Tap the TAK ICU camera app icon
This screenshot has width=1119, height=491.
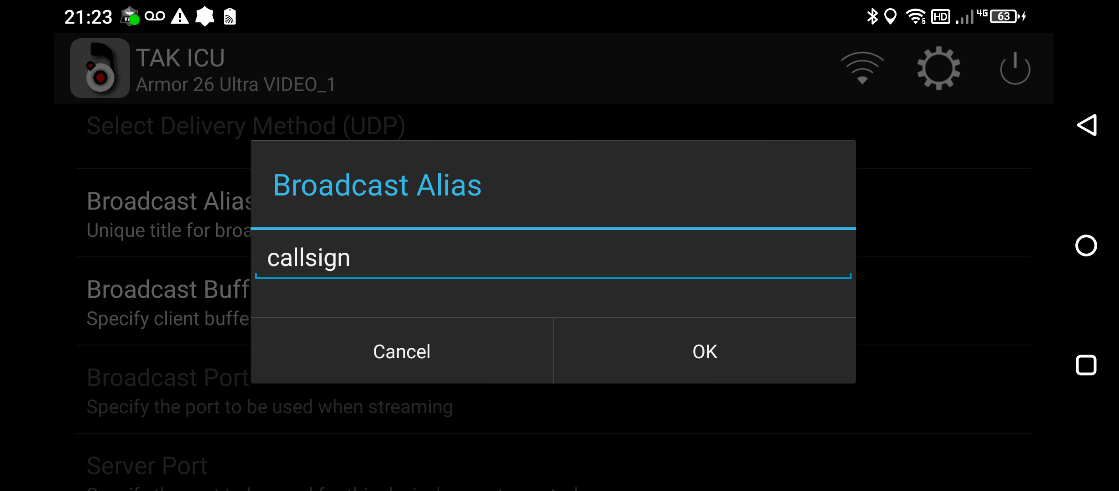click(100, 68)
